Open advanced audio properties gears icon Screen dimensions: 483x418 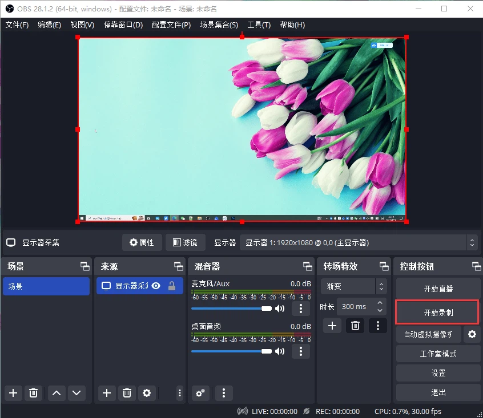click(x=200, y=393)
